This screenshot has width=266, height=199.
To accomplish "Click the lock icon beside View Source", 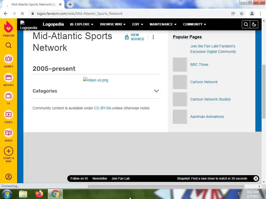I will click(127, 37).
